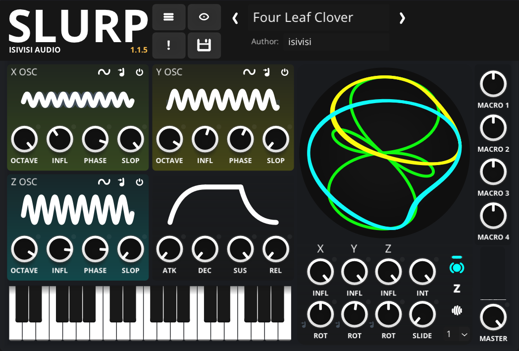Screen dimensions: 519x351
Task: Click envelope REL knob
Action: (x=276, y=249)
